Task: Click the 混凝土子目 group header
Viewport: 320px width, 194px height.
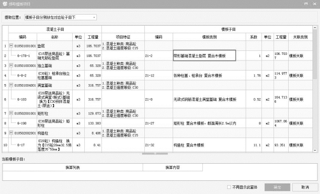Action: point(55,29)
